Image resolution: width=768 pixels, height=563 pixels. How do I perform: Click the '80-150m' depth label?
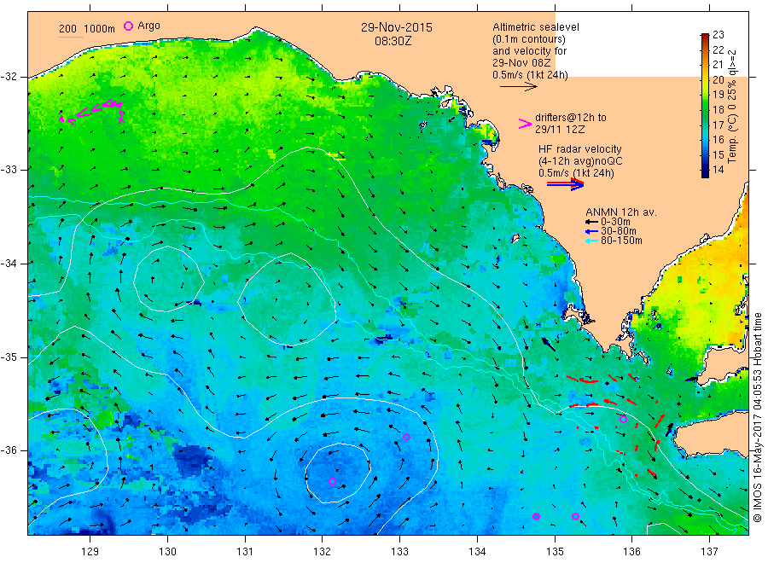tap(621, 241)
